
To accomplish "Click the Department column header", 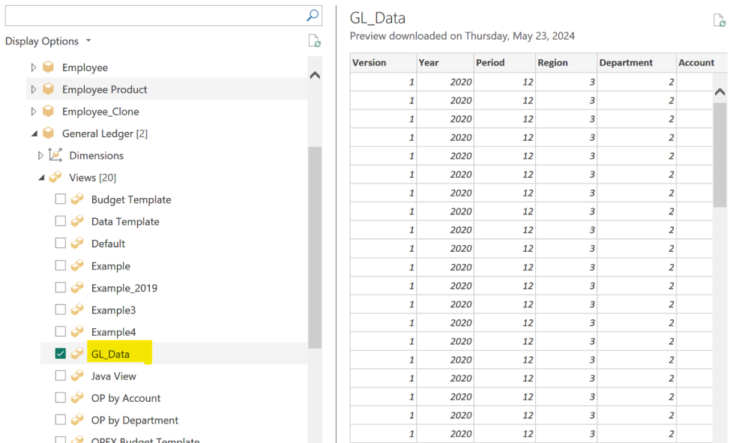I will [636, 62].
